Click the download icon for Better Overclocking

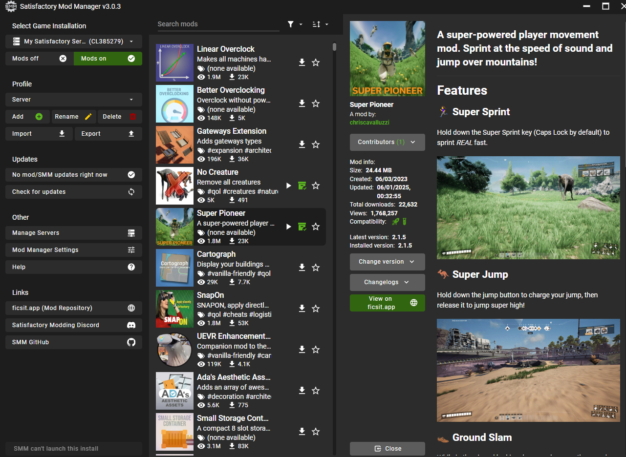tap(302, 104)
